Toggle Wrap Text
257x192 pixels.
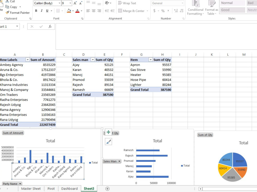(127, 3)
